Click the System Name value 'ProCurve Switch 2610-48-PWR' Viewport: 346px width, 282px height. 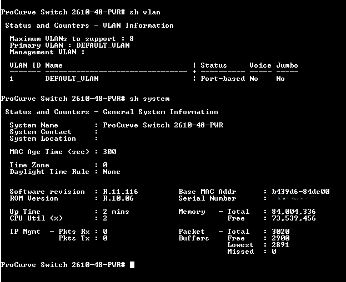click(163, 125)
